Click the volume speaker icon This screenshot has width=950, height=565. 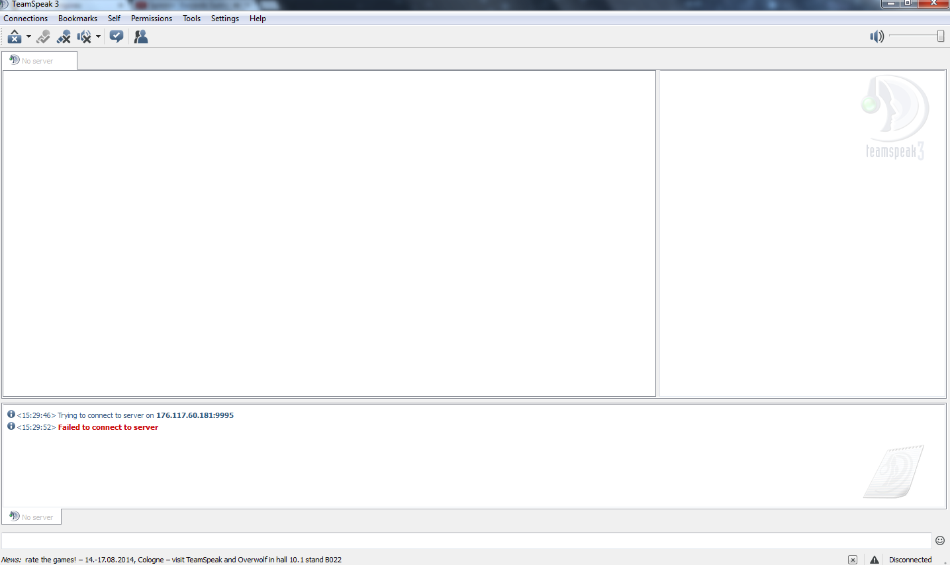point(877,36)
